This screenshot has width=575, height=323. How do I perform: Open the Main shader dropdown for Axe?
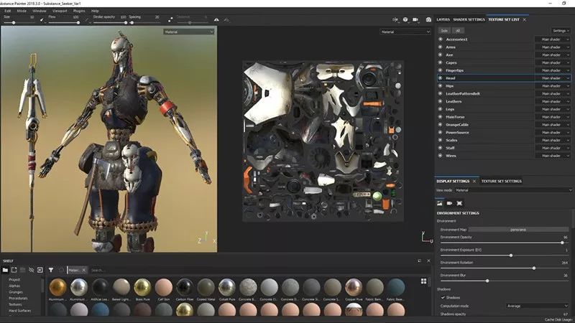click(551, 55)
